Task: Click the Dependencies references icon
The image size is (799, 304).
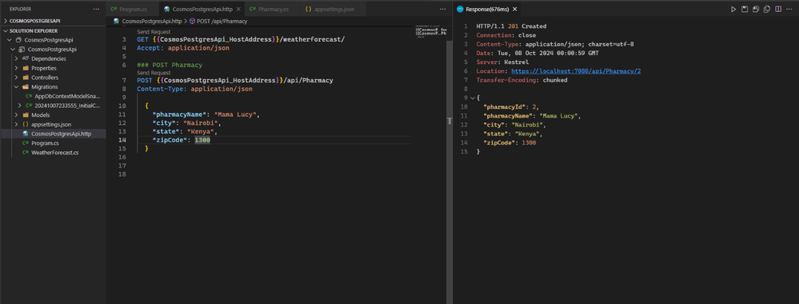Action: click(x=26, y=58)
